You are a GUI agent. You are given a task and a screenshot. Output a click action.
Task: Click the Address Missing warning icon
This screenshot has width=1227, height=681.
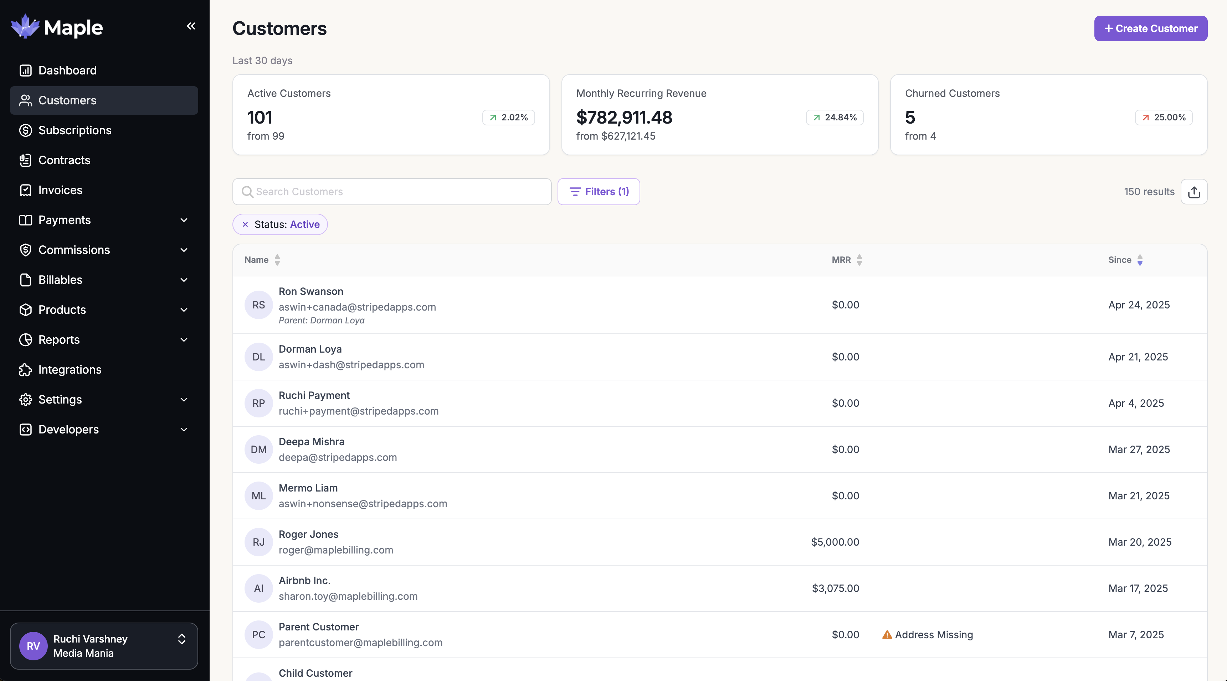pyautogui.click(x=887, y=635)
